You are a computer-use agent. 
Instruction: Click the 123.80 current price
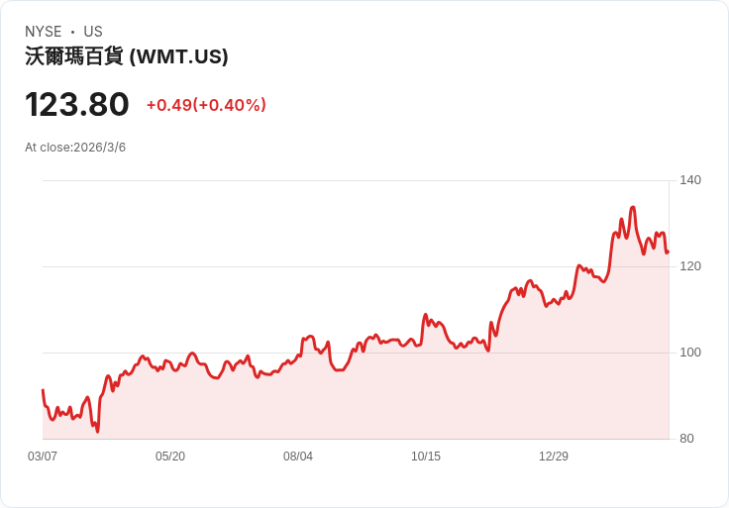pyautogui.click(x=77, y=105)
